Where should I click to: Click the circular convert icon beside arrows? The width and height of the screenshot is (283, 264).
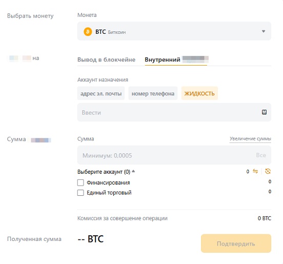[268, 171]
